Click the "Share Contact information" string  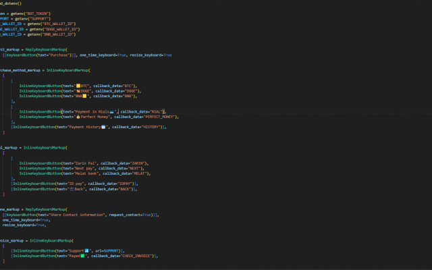77,215
